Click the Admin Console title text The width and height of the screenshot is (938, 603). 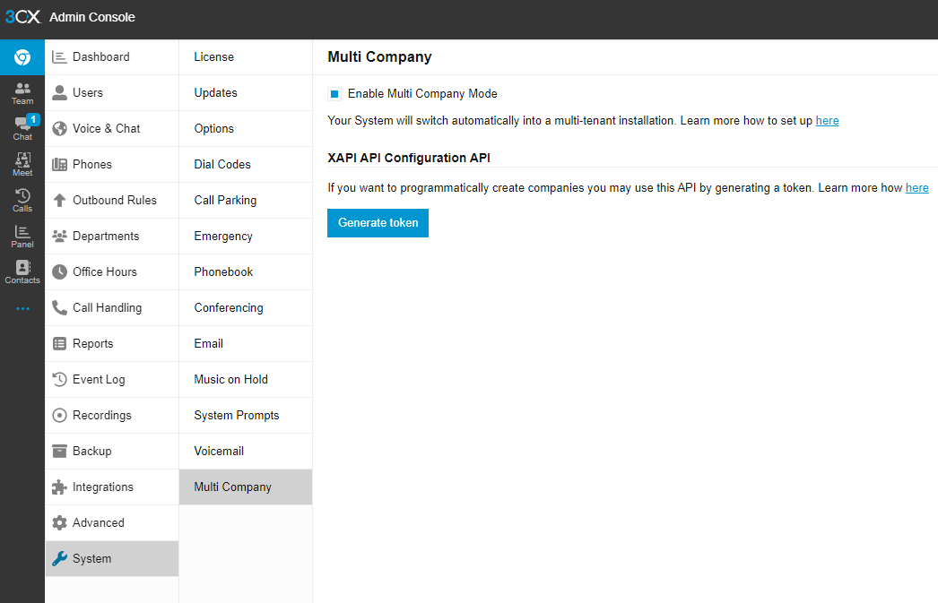[x=92, y=17]
